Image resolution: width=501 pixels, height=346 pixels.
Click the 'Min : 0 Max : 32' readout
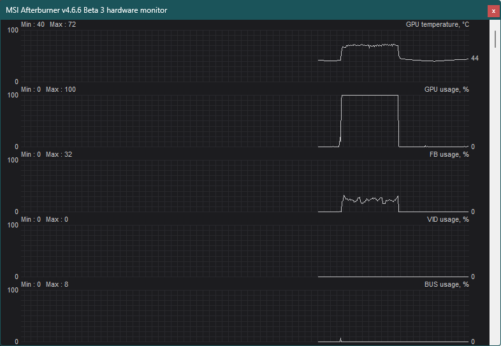click(x=47, y=155)
